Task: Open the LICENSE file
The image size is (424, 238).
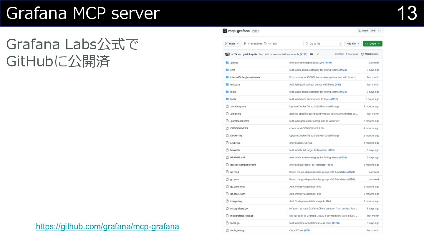Action: tap(235, 143)
